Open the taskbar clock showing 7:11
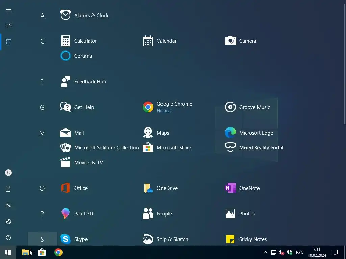This screenshot has height=259, width=346. [317, 252]
